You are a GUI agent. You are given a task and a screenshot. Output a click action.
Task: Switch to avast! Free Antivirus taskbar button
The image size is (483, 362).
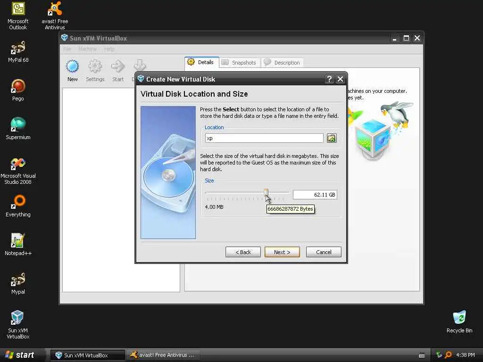click(164, 355)
